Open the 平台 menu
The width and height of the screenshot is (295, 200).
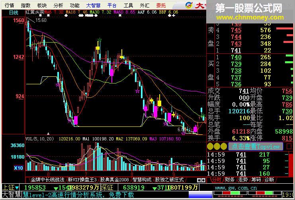click(112, 5)
